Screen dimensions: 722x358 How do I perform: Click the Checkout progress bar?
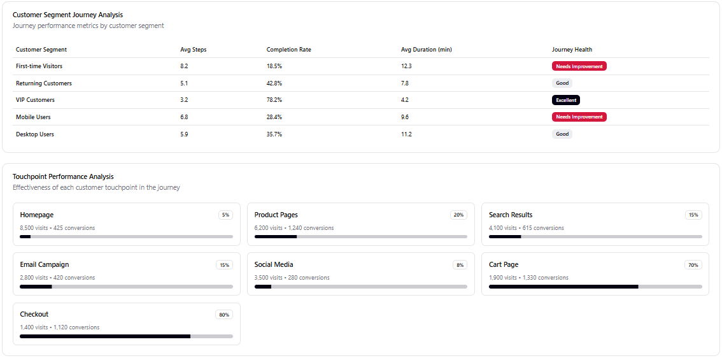pyautogui.click(x=127, y=336)
